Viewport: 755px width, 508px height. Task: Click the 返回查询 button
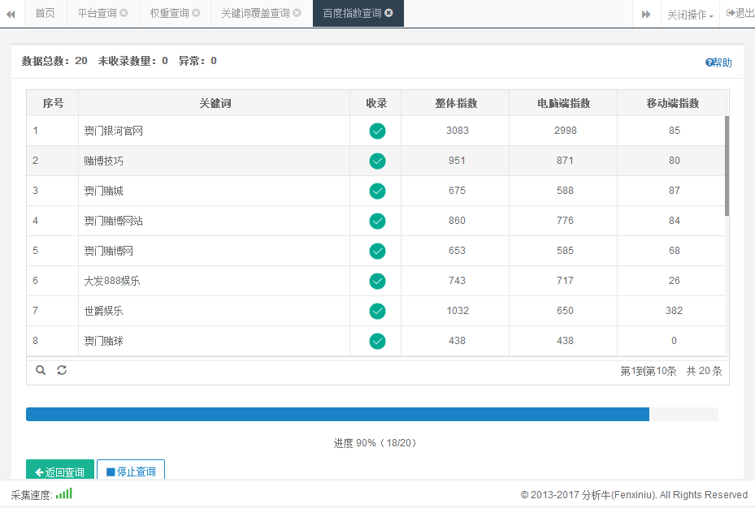(x=59, y=471)
